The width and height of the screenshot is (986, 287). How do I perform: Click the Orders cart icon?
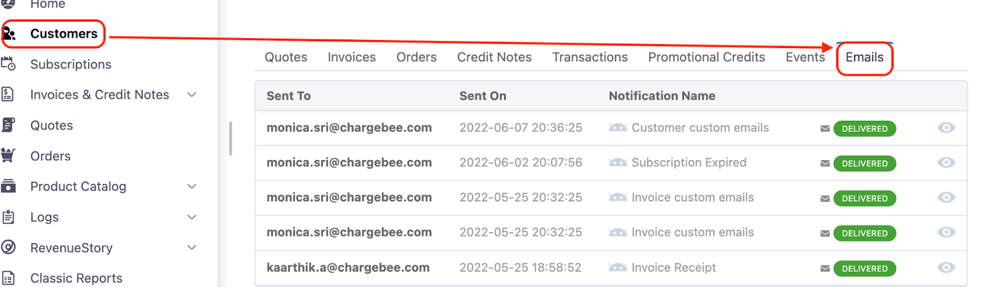point(8,156)
